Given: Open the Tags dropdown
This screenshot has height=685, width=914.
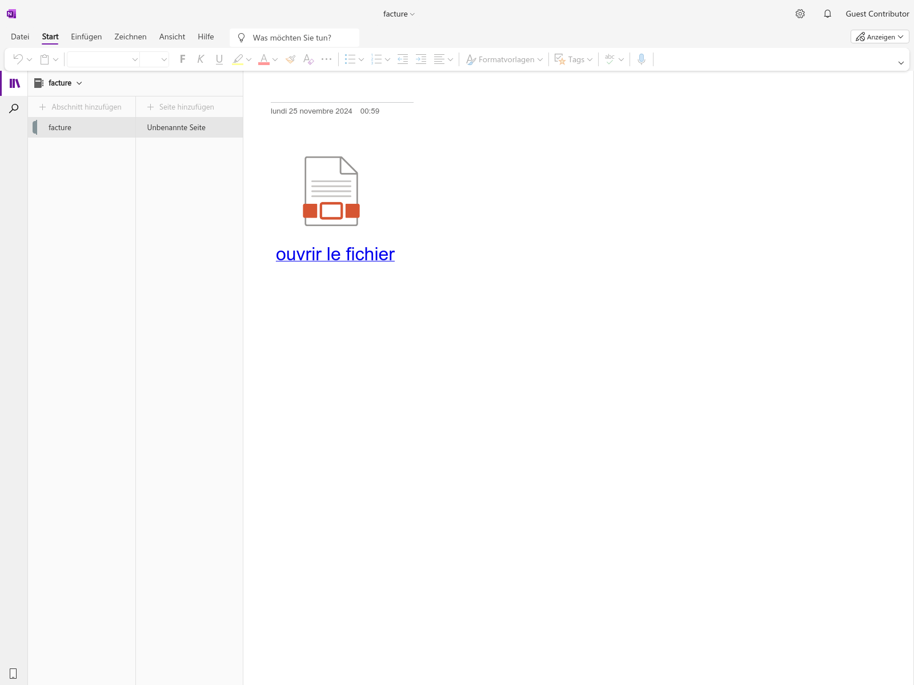Looking at the screenshot, I should (x=574, y=59).
